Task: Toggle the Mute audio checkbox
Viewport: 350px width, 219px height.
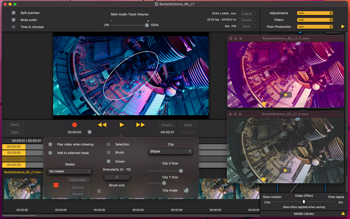Action: pyautogui.click(x=14, y=20)
